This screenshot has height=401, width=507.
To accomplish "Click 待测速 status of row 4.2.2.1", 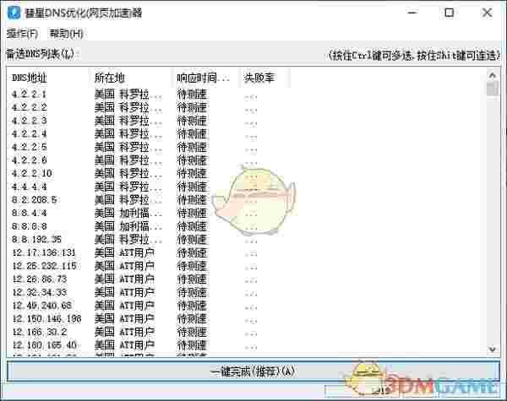I will [x=192, y=95].
